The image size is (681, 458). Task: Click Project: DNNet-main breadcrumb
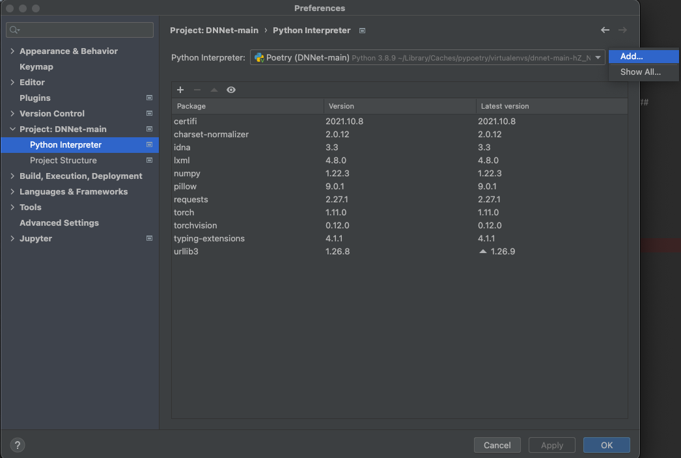(x=214, y=31)
